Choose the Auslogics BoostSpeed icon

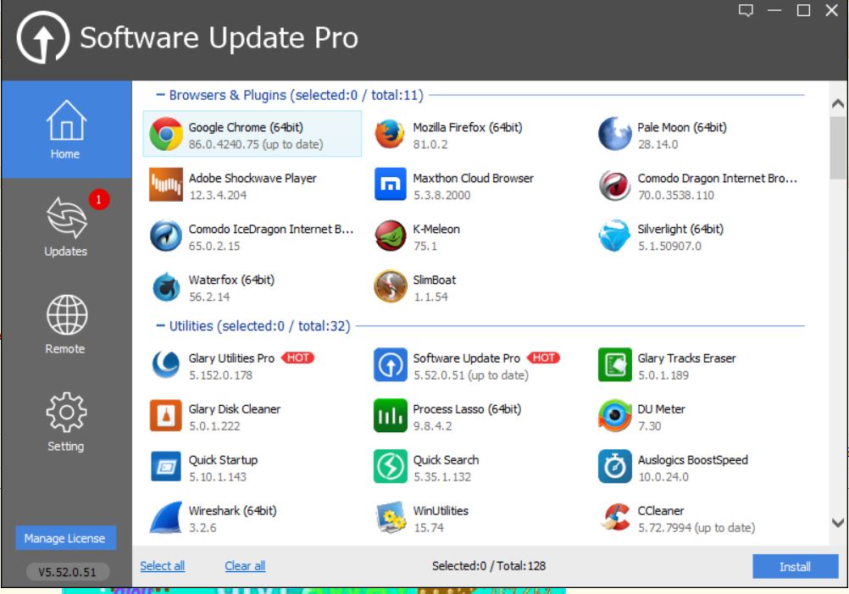pos(614,466)
